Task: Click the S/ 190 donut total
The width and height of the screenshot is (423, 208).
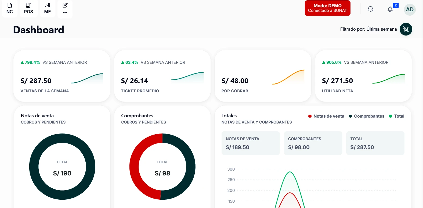Action: click(x=62, y=173)
